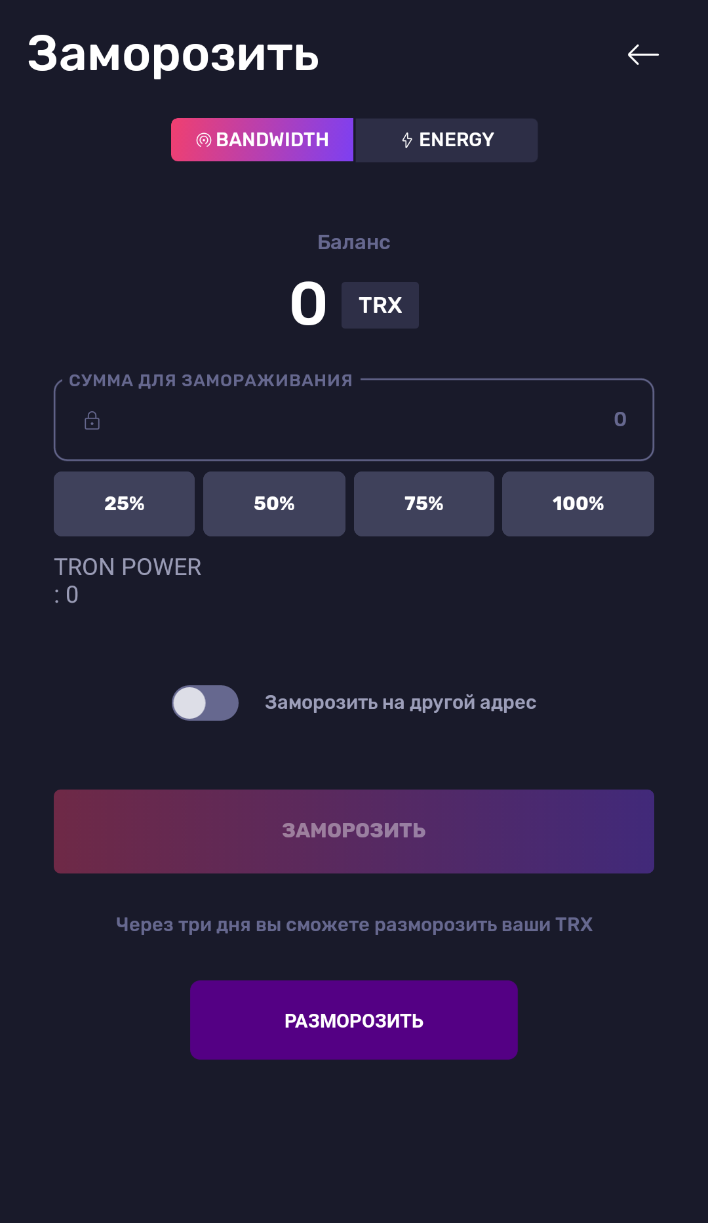Focus the 'Сумма для замораживания' input field
Viewport: 708px width, 1223px height.
pyautogui.click(x=354, y=420)
